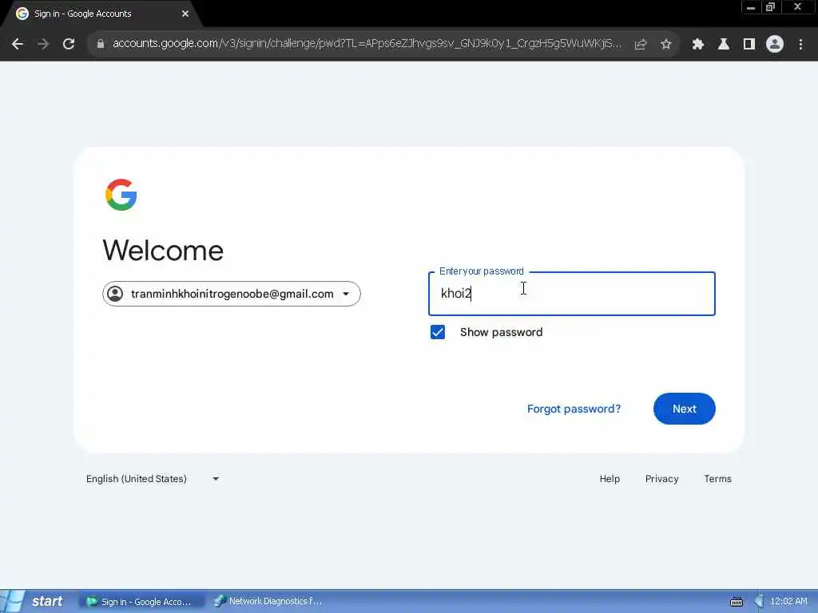Toggle the browser side panel
This screenshot has height=613, width=818.
749,45
